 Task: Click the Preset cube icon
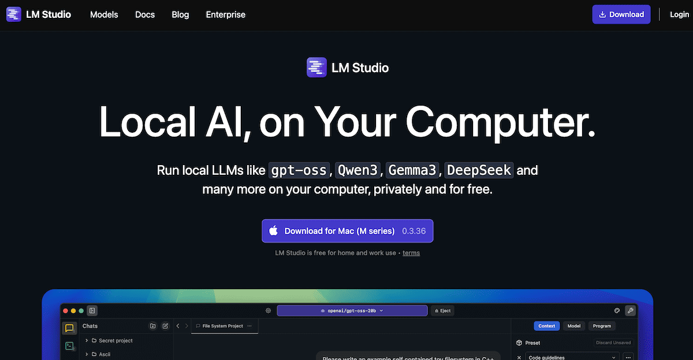coord(519,343)
